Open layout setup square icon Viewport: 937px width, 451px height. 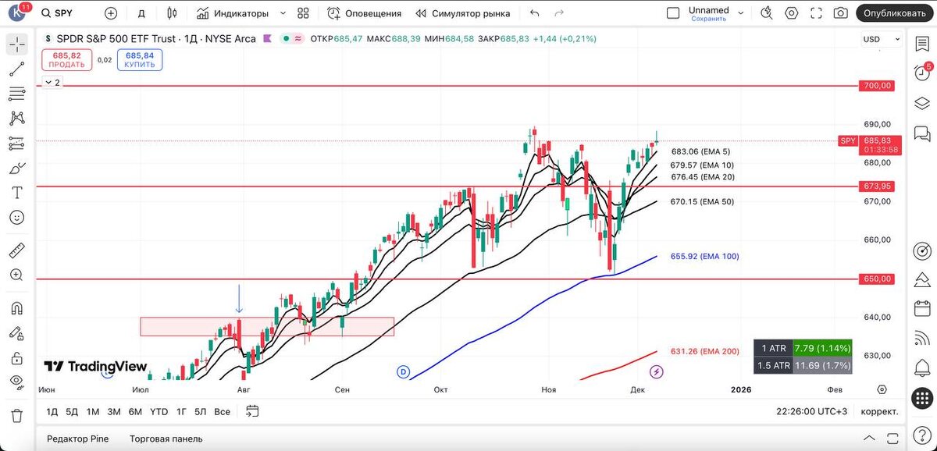tap(673, 13)
